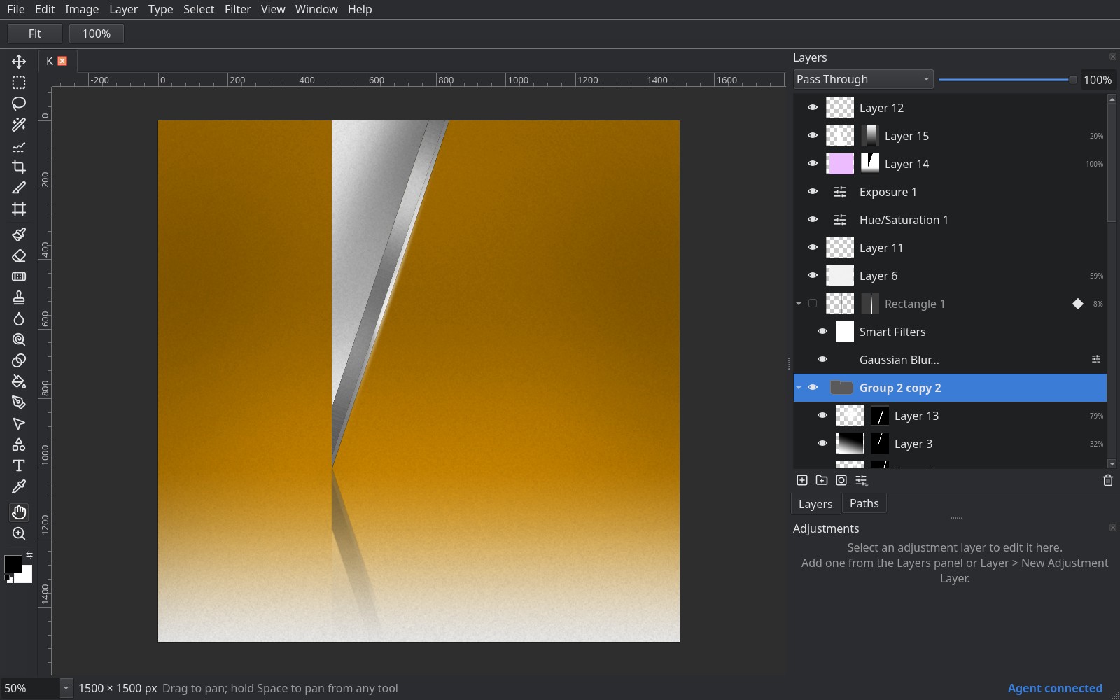Select the Pen tool
The width and height of the screenshot is (1120, 700).
(x=19, y=402)
